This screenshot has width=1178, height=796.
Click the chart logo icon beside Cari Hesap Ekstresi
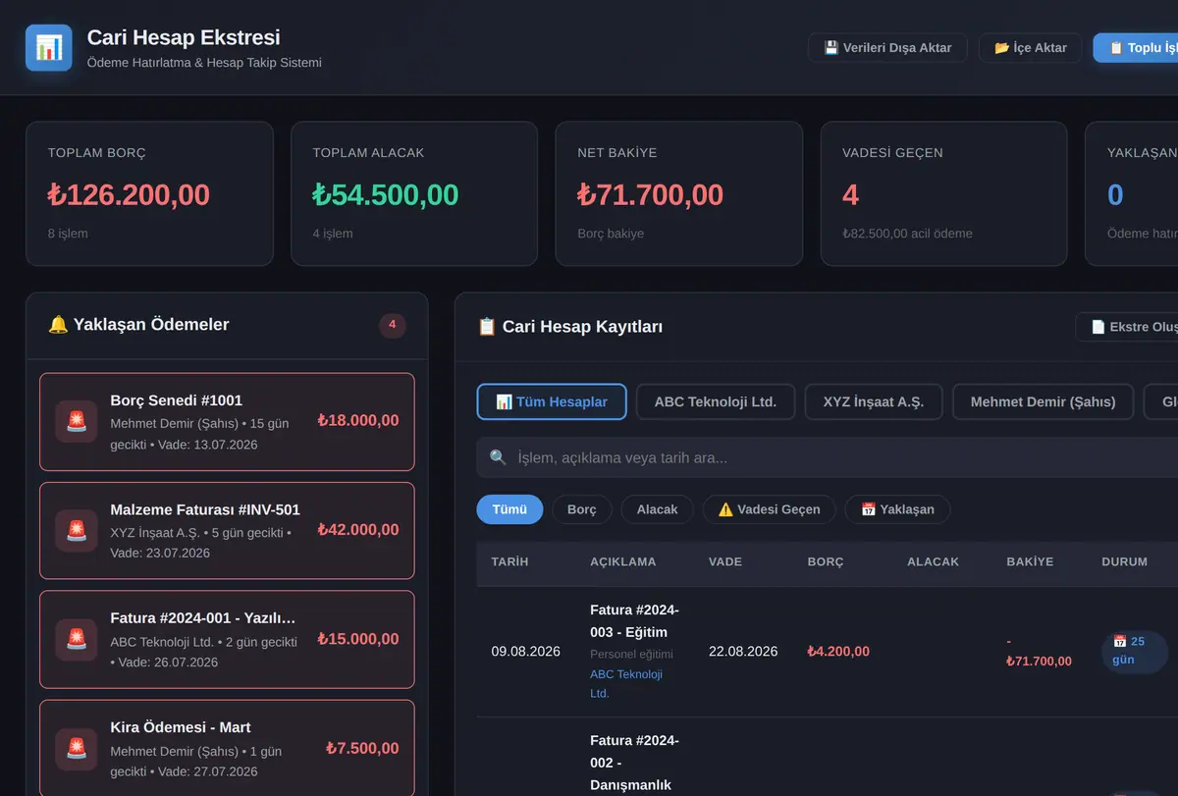click(x=49, y=47)
